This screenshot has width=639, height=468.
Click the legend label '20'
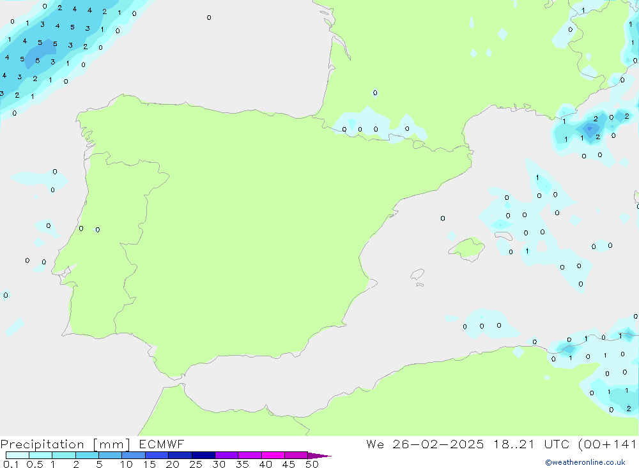point(173,464)
